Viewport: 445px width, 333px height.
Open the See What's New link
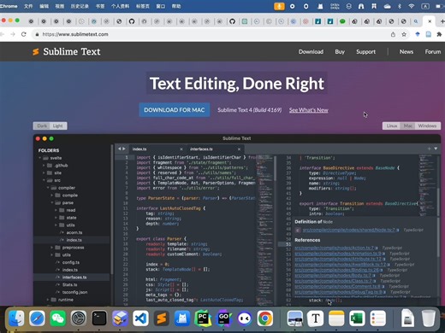tap(309, 110)
